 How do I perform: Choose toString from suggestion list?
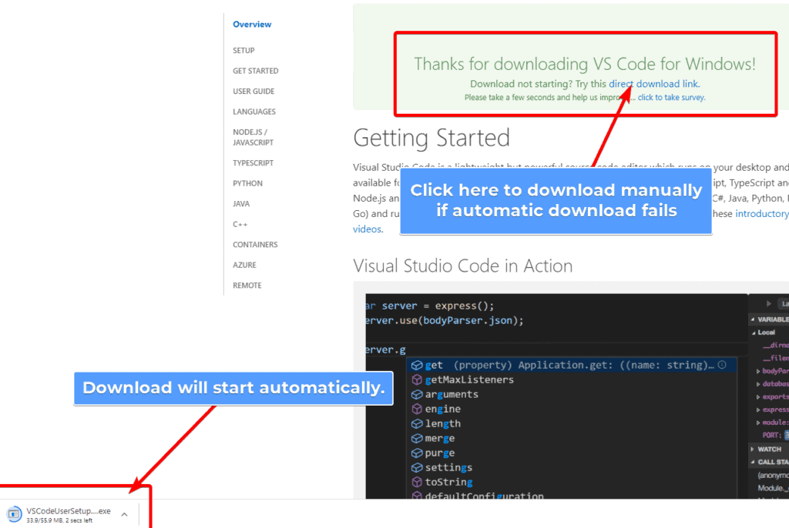coord(449,482)
